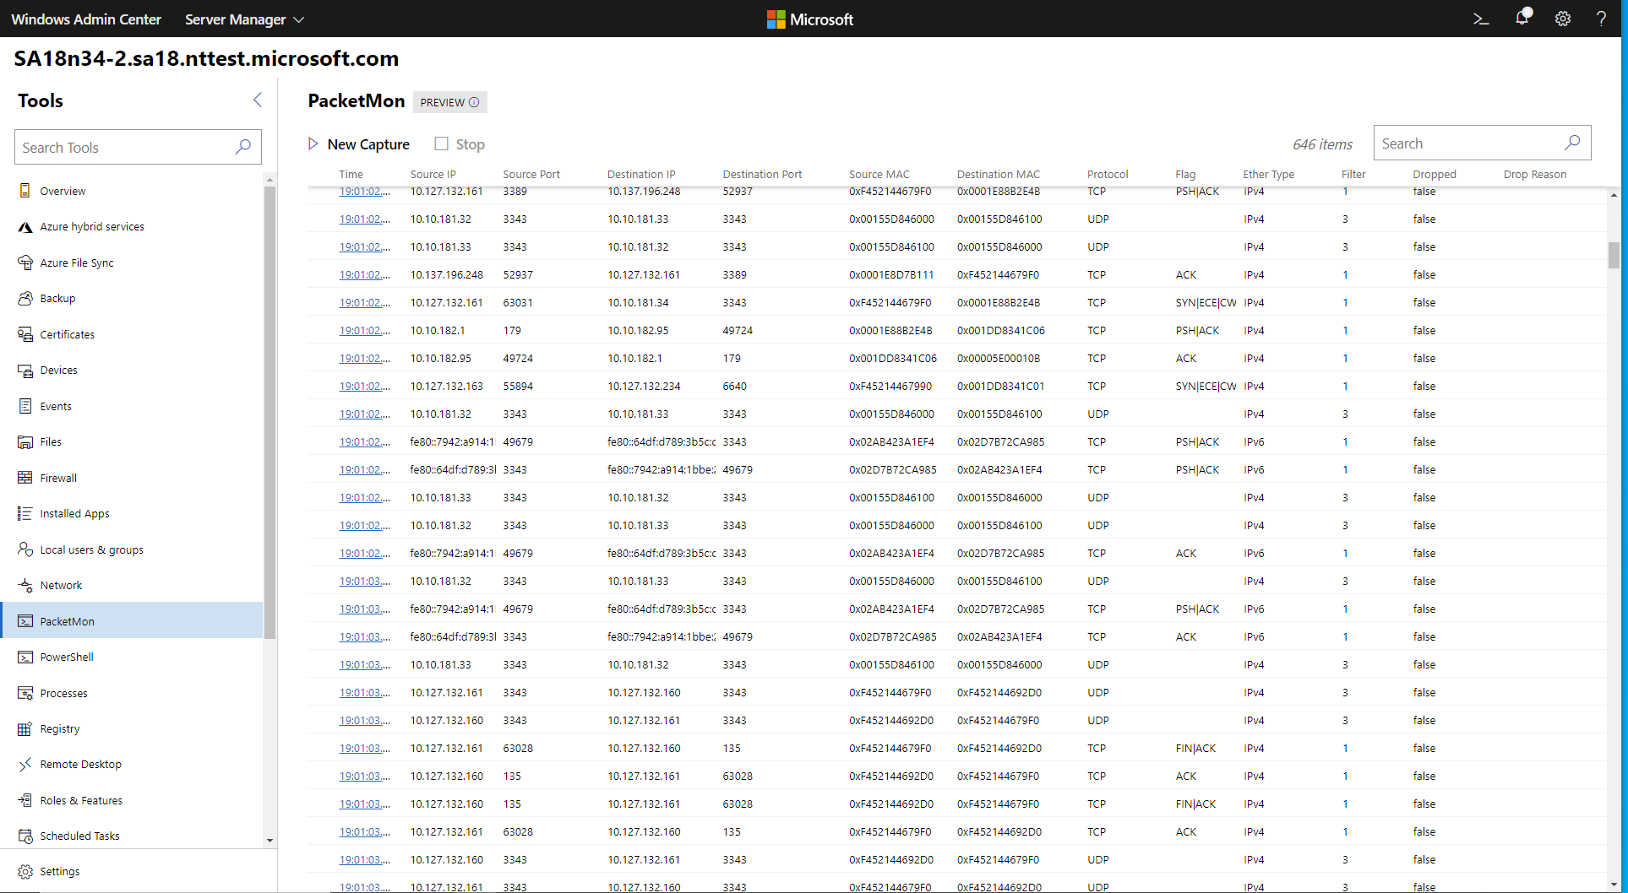This screenshot has height=893, width=1628.
Task: Click the search magnifier in Search Tools
Action: tap(243, 147)
